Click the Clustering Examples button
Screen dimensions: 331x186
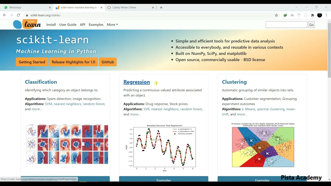point(262,179)
